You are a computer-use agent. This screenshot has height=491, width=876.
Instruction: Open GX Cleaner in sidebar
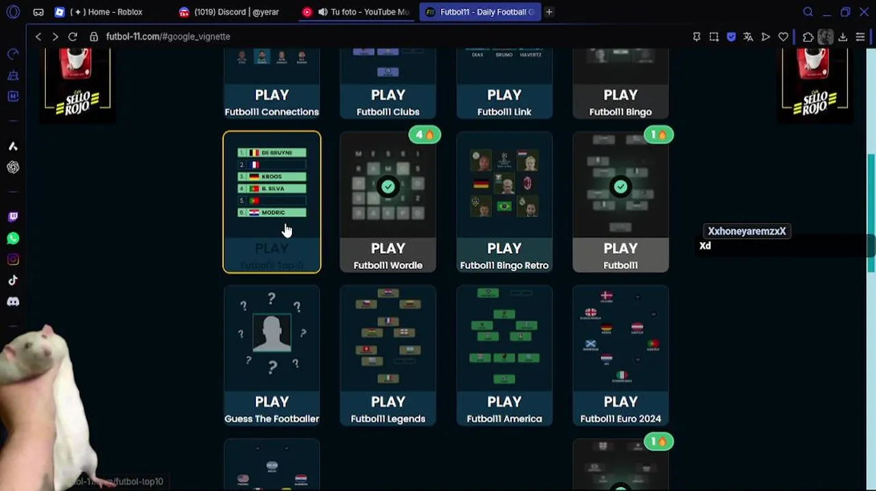[x=13, y=75]
